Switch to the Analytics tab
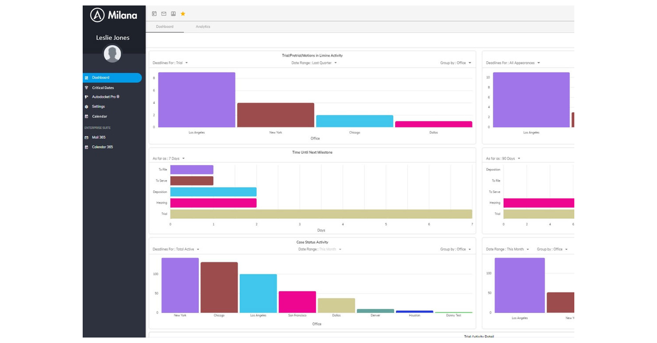Viewport: 657px width, 343px height. (x=203, y=26)
